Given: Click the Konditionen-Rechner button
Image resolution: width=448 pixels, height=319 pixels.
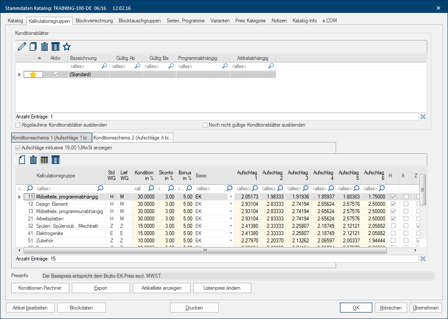Looking at the screenshot, I should click(40, 288).
